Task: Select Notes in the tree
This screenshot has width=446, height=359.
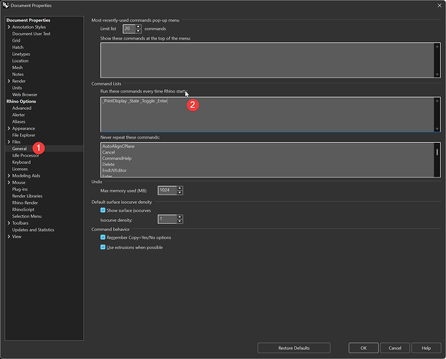Action: [x=18, y=75]
